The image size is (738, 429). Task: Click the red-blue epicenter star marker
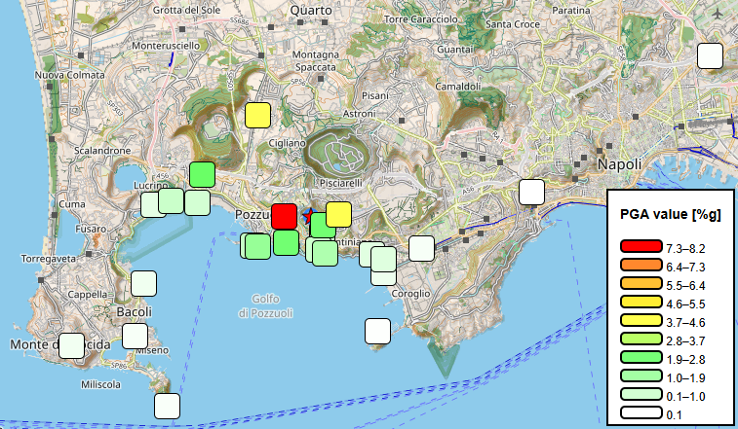[308, 216]
